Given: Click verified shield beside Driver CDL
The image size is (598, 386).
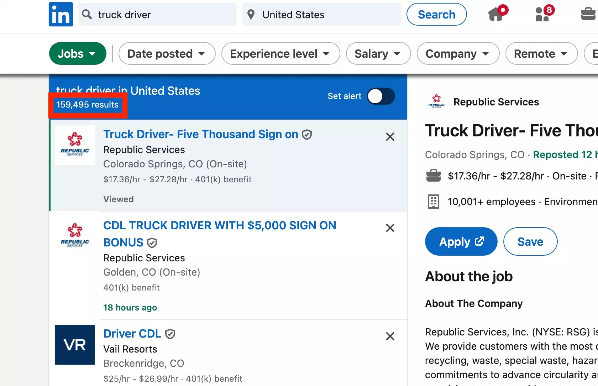Looking at the screenshot, I should 170,334.
